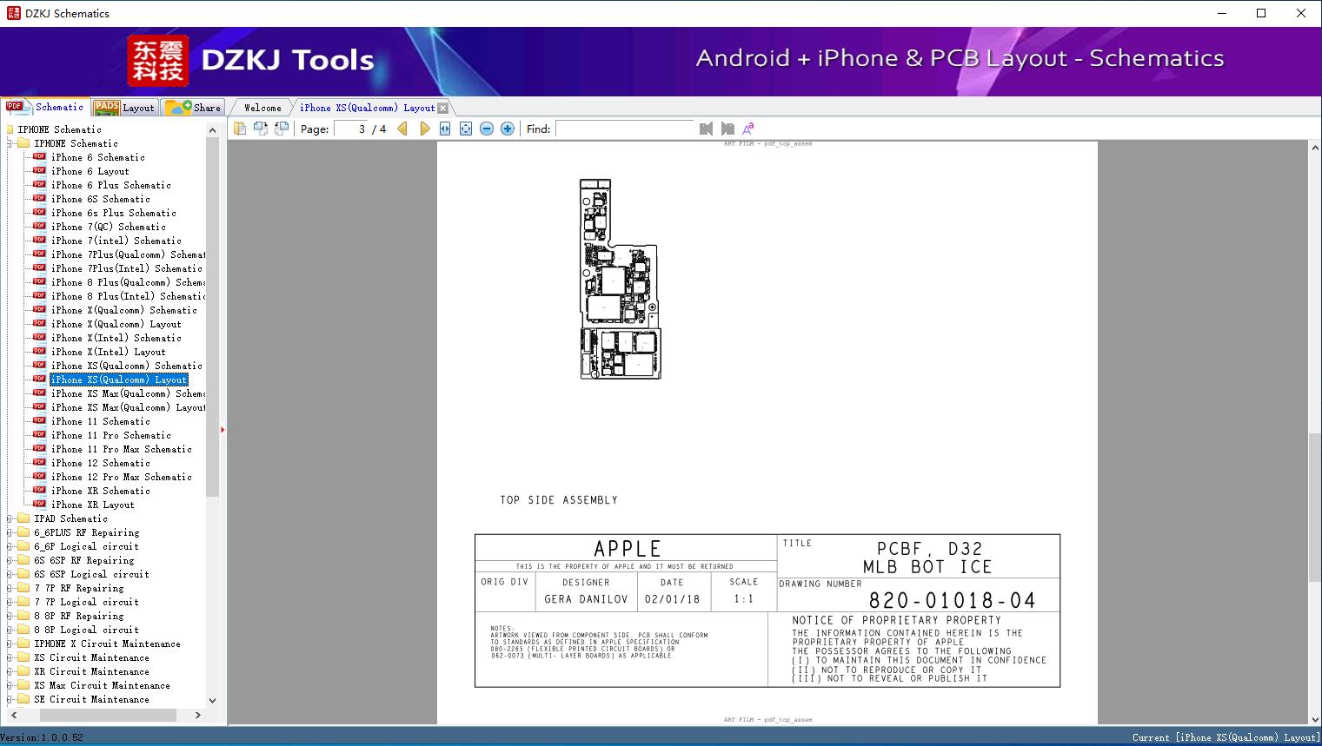The image size is (1322, 746).
Task: Open iPhone 7(intel) Schematic
Action: click(x=116, y=241)
